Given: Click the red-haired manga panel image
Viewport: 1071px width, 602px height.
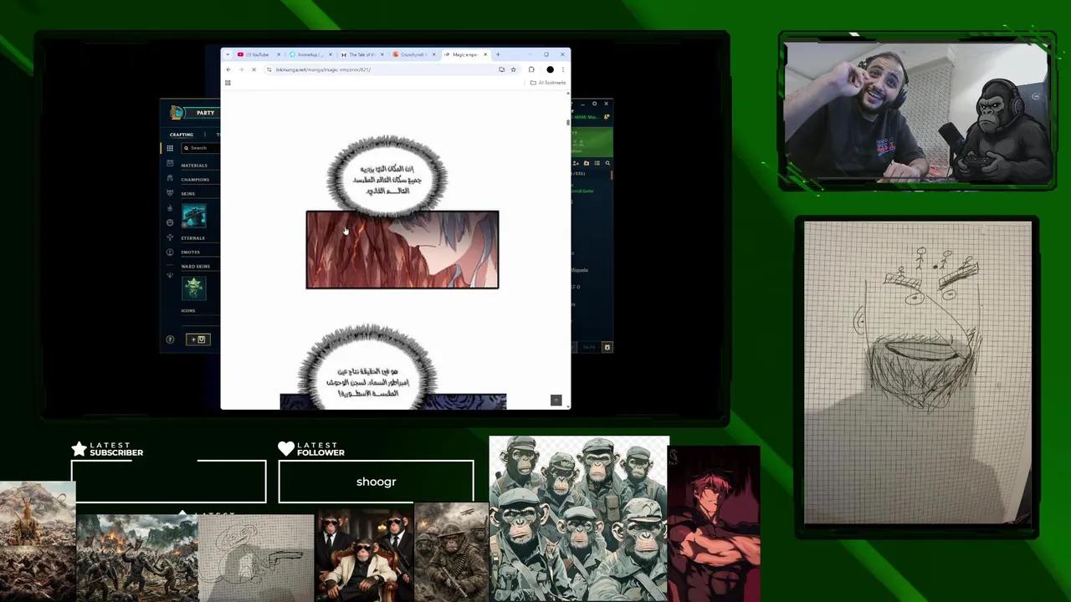Looking at the screenshot, I should 402,250.
